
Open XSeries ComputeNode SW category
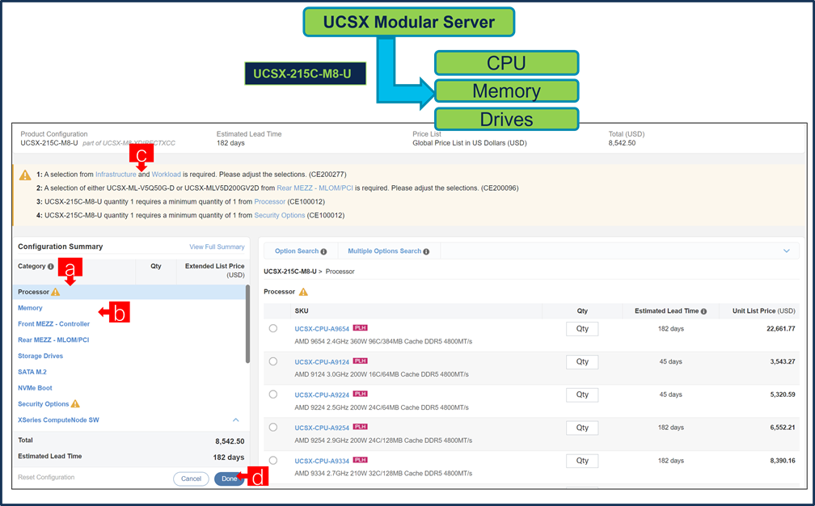(58, 420)
